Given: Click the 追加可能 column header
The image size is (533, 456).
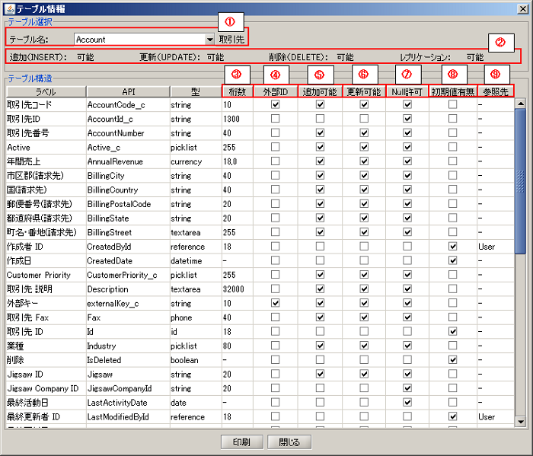Looking at the screenshot, I should pyautogui.click(x=320, y=92).
